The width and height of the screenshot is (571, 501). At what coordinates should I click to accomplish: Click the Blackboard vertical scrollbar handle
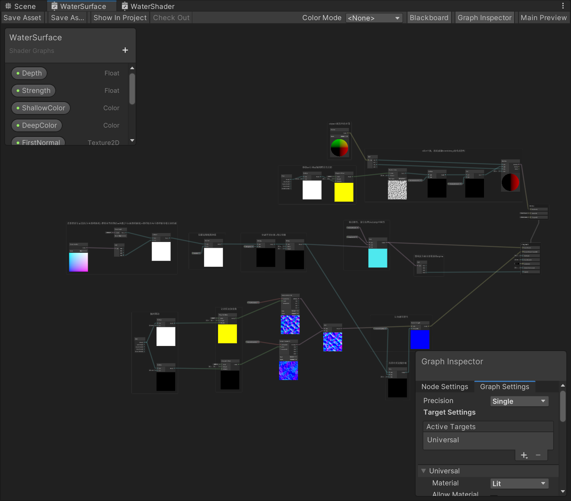pos(132,89)
